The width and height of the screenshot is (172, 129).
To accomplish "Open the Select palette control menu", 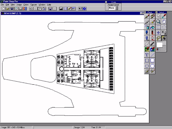I will coord(157,12).
